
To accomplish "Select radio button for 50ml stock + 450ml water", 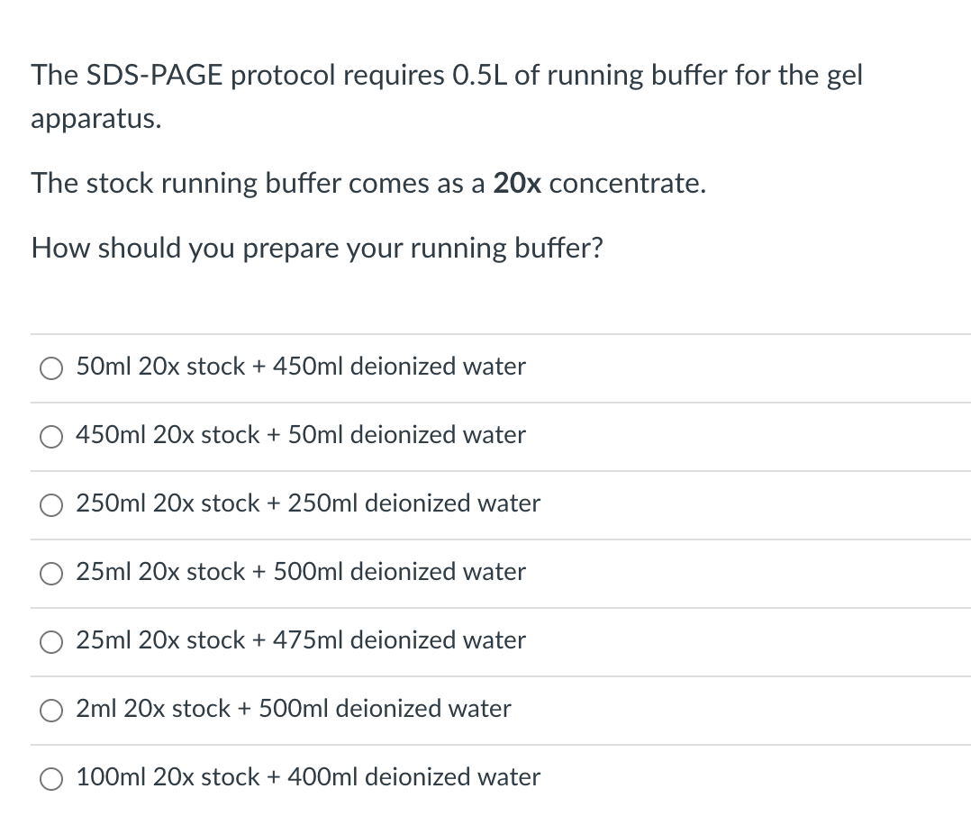I will pyautogui.click(x=50, y=368).
